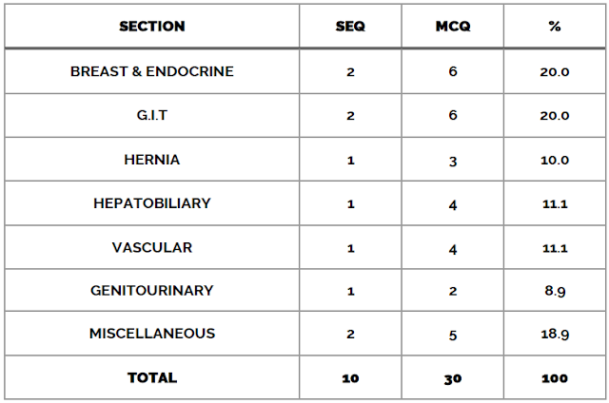The width and height of the screenshot is (609, 403).
Task: Click the HERNIA percentage value 10.0
Action: tap(555, 160)
